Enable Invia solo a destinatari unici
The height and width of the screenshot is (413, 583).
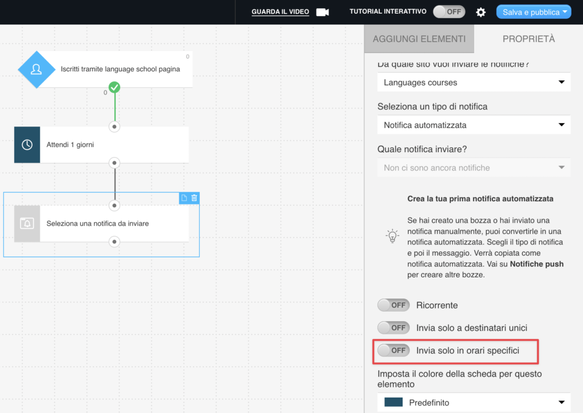point(393,328)
